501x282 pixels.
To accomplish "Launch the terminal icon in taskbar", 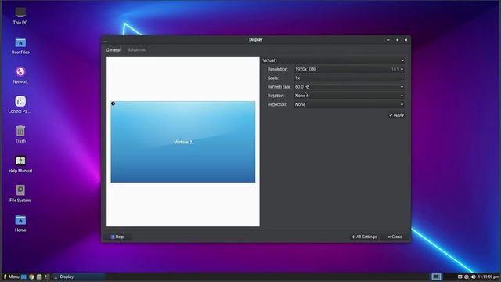I will tap(47, 277).
